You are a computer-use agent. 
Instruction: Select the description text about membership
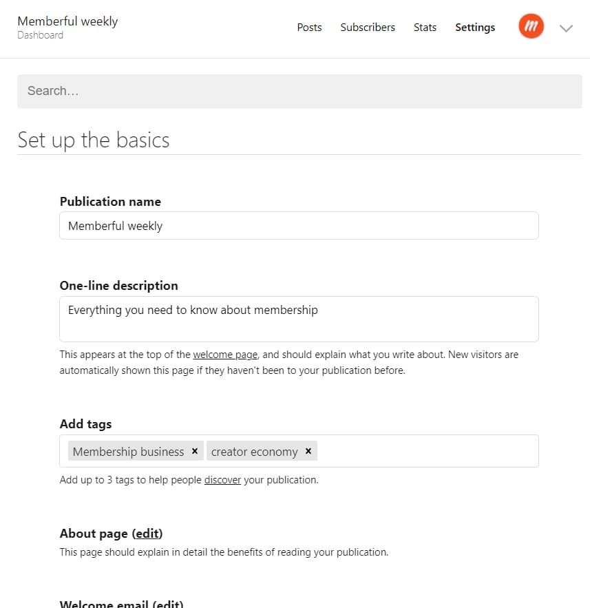click(x=191, y=310)
